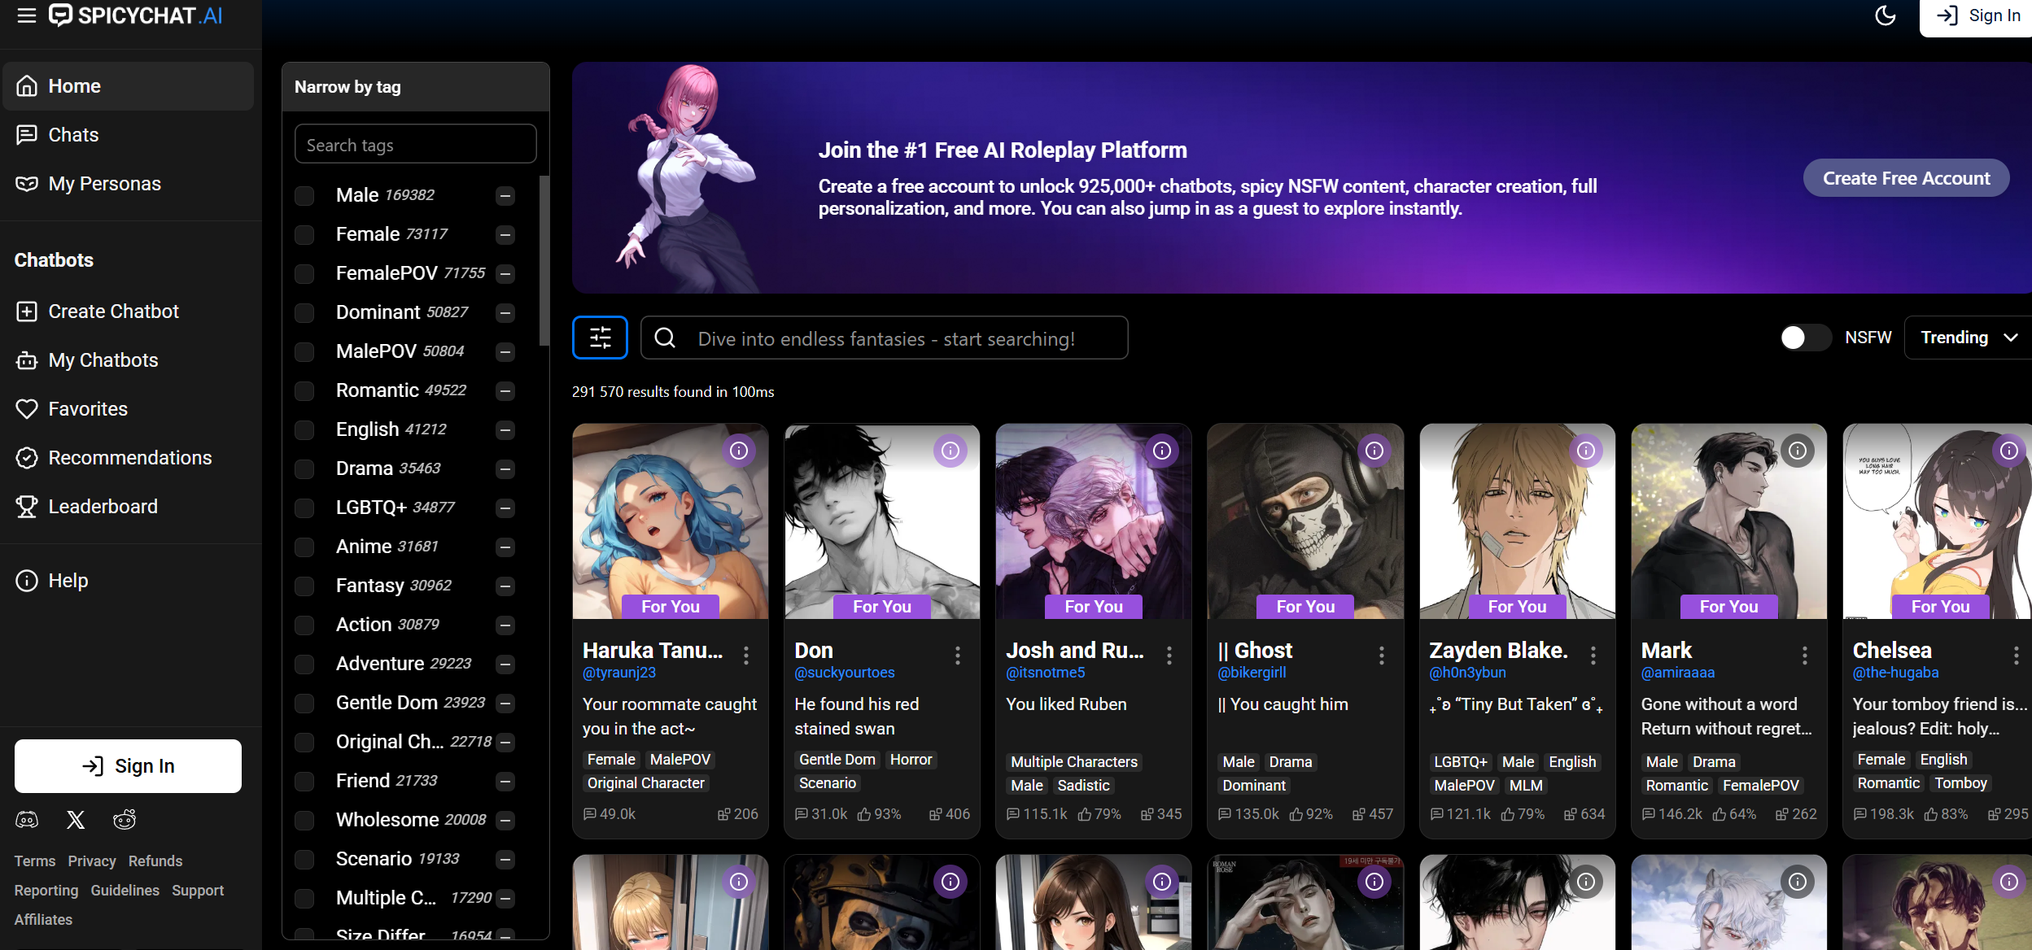Check the Drama tag checkbox
Viewport: 2032px width, 950px height.
[x=304, y=469]
